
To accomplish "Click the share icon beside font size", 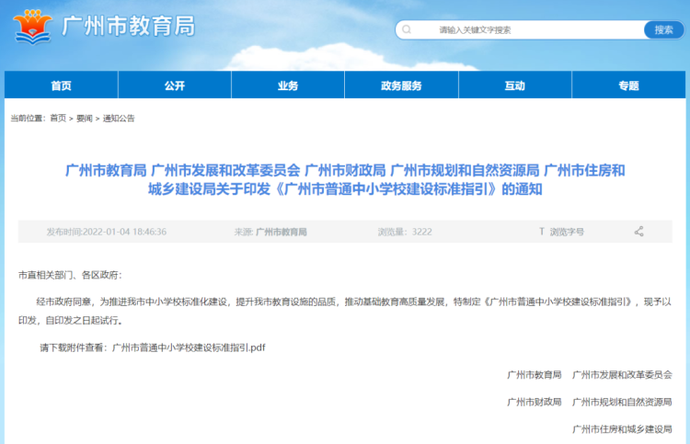I will tap(638, 232).
